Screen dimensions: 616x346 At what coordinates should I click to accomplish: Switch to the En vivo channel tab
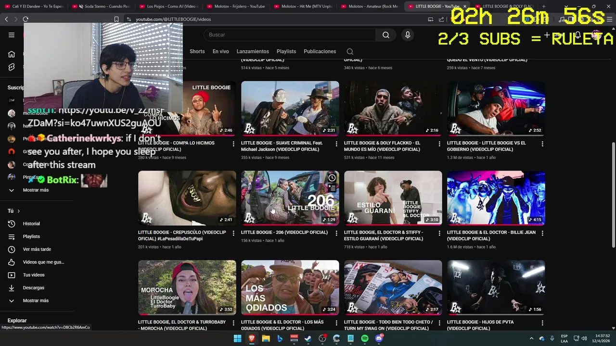point(221,51)
